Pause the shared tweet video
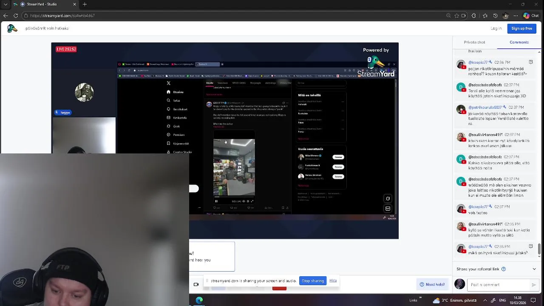Viewport: 544px width, 306px height. [216, 201]
